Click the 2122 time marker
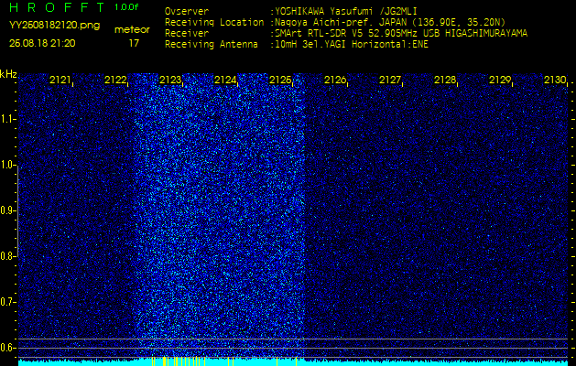576x366 pixels. pyautogui.click(x=115, y=80)
